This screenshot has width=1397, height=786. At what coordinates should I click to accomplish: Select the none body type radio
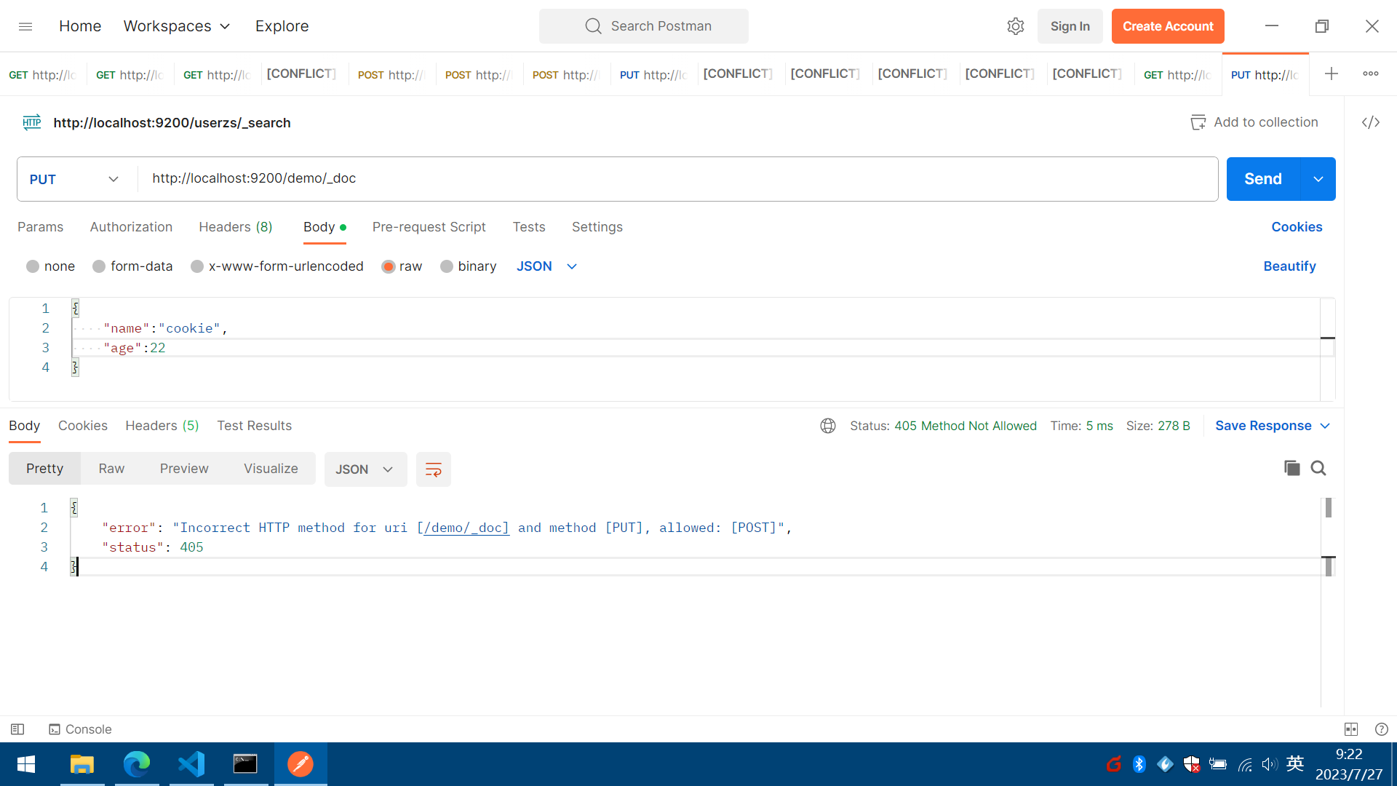click(x=33, y=266)
